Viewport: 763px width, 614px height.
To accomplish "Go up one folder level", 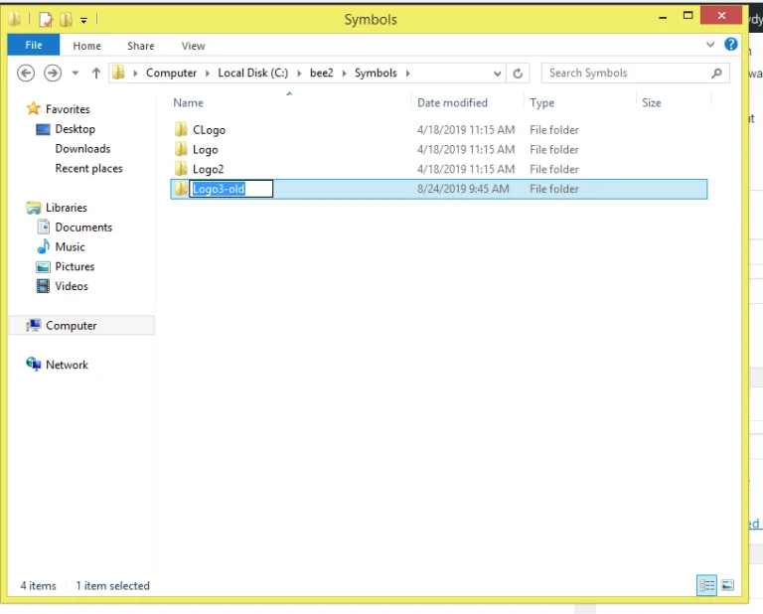I will click(96, 73).
